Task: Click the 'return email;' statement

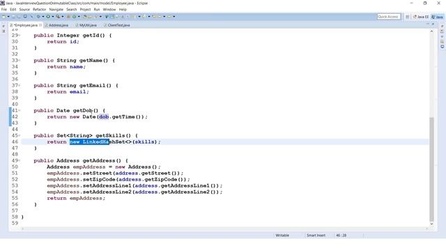Action: tap(68, 92)
